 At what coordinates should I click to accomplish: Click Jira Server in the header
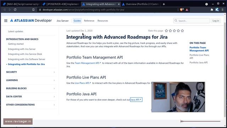(x=62, y=21)
